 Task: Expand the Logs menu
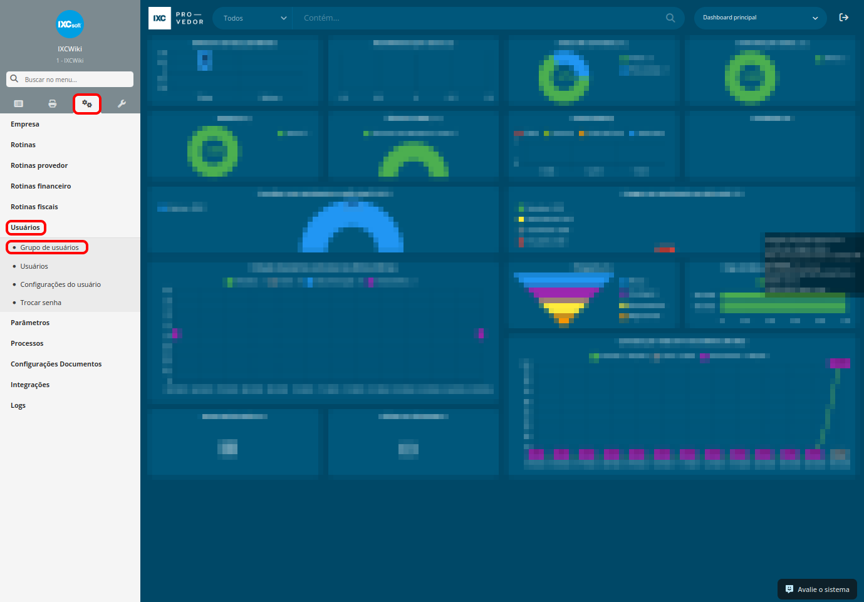pos(18,405)
